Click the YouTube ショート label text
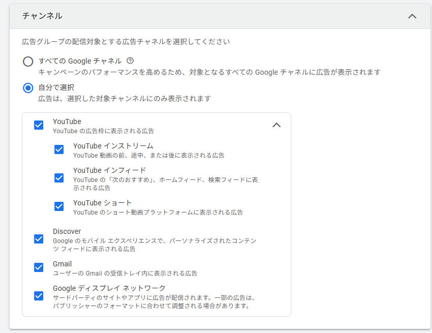Viewport: 432px width, 333px height. [x=102, y=203]
